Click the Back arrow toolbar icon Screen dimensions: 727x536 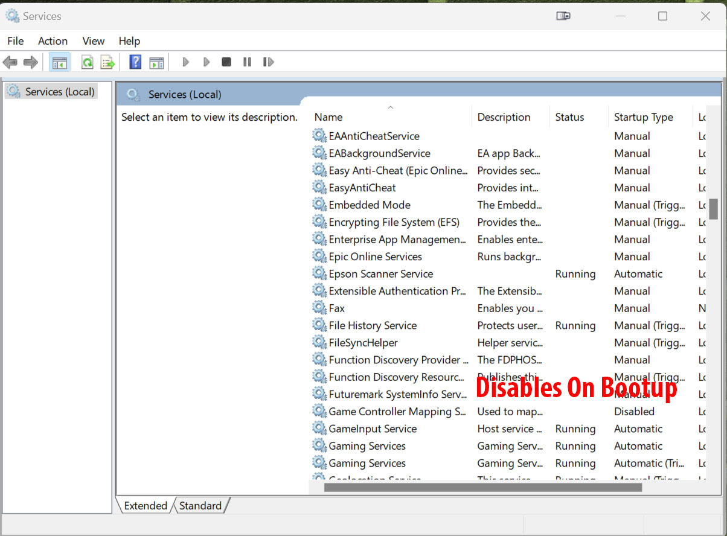click(x=10, y=62)
